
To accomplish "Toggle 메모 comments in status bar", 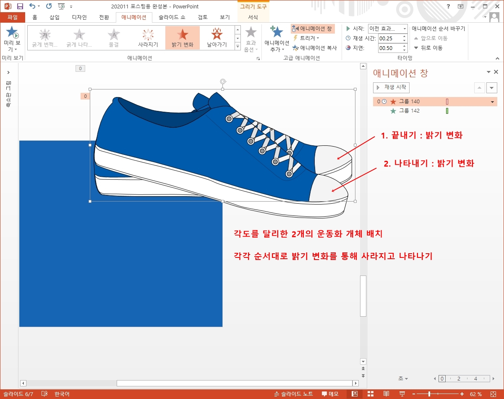I will coord(330,394).
